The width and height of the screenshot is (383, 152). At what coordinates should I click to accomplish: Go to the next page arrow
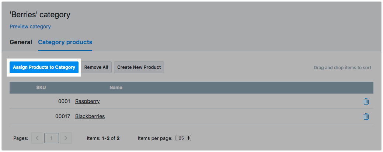pos(66,138)
